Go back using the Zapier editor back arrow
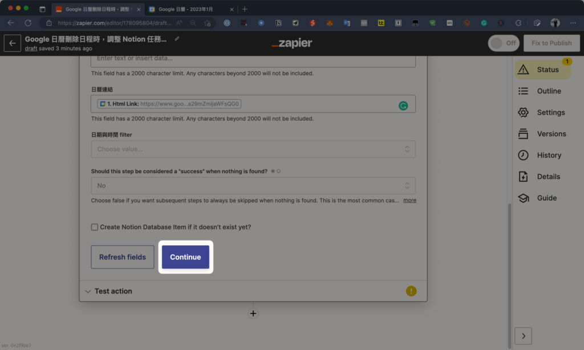The height and width of the screenshot is (350, 584). click(x=13, y=43)
